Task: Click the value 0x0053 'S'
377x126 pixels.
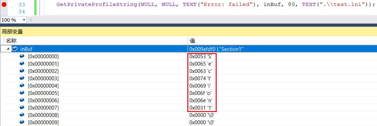Action: click(201, 57)
